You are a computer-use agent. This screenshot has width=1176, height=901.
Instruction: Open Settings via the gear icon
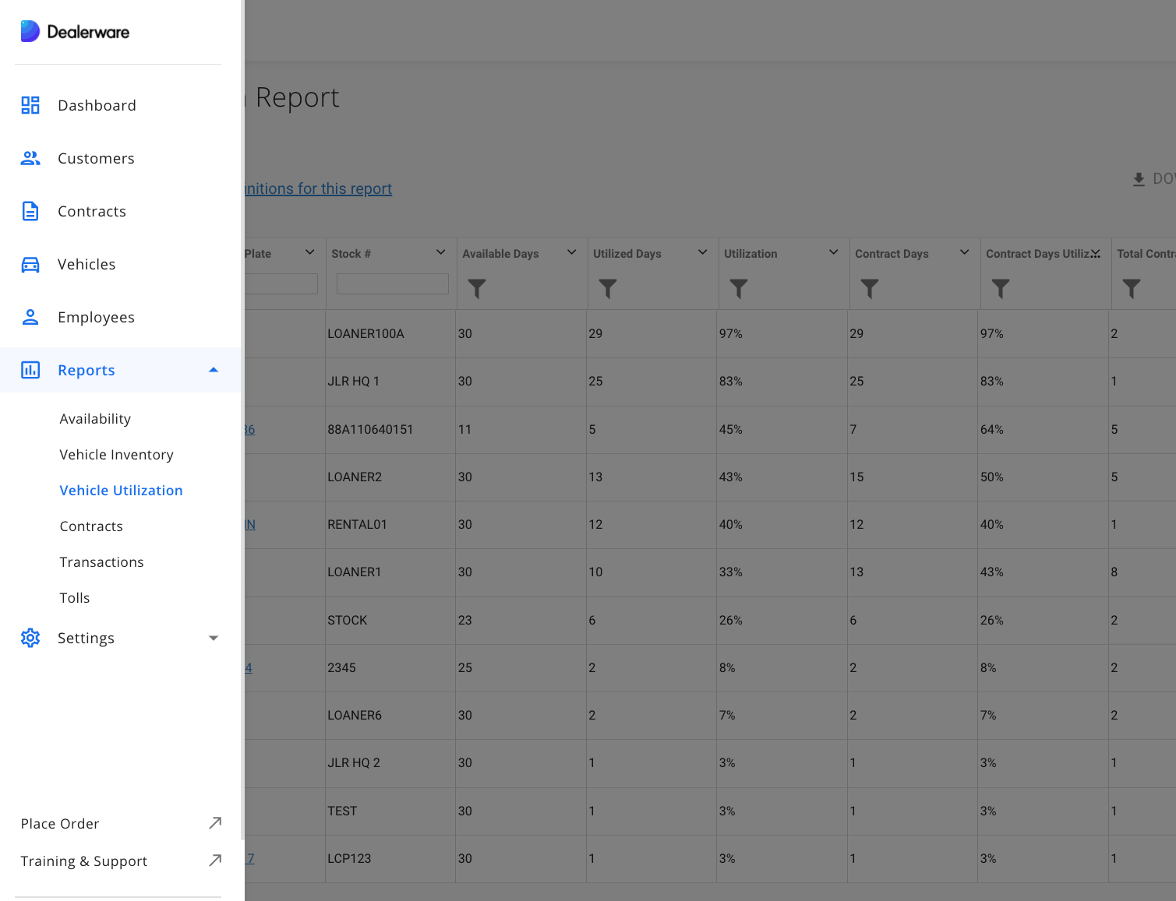[30, 638]
